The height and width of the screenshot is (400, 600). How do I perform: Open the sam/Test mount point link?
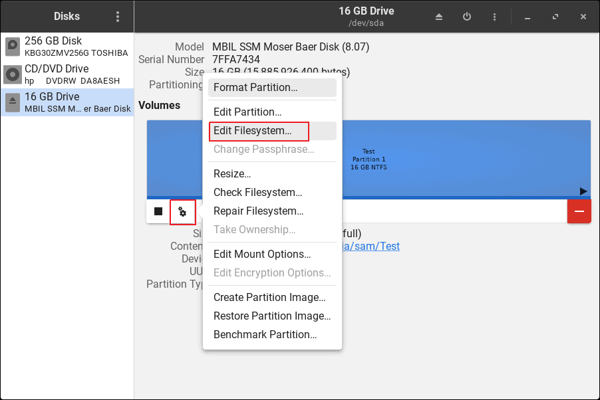(371, 247)
